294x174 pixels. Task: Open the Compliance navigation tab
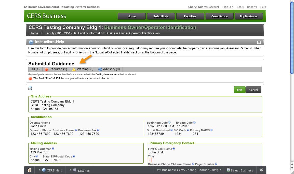pos(219,16)
